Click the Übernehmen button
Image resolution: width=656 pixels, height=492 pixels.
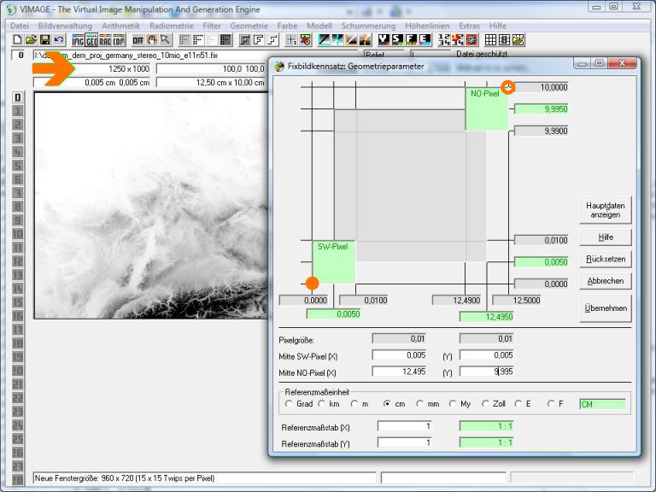pos(606,308)
